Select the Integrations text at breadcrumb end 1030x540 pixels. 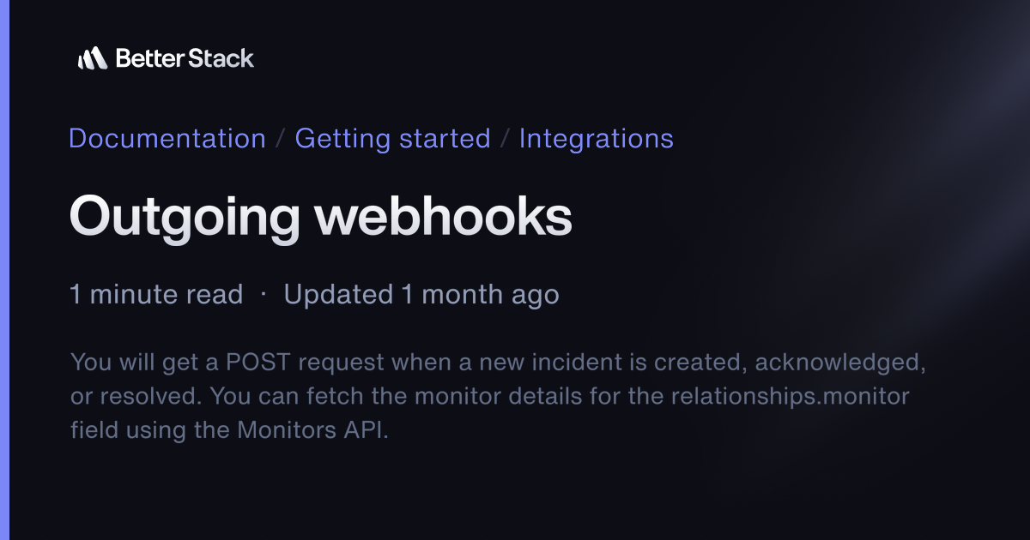coord(596,138)
